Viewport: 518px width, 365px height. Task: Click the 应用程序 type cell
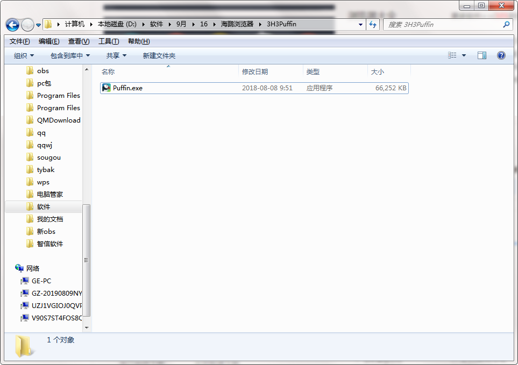point(320,88)
